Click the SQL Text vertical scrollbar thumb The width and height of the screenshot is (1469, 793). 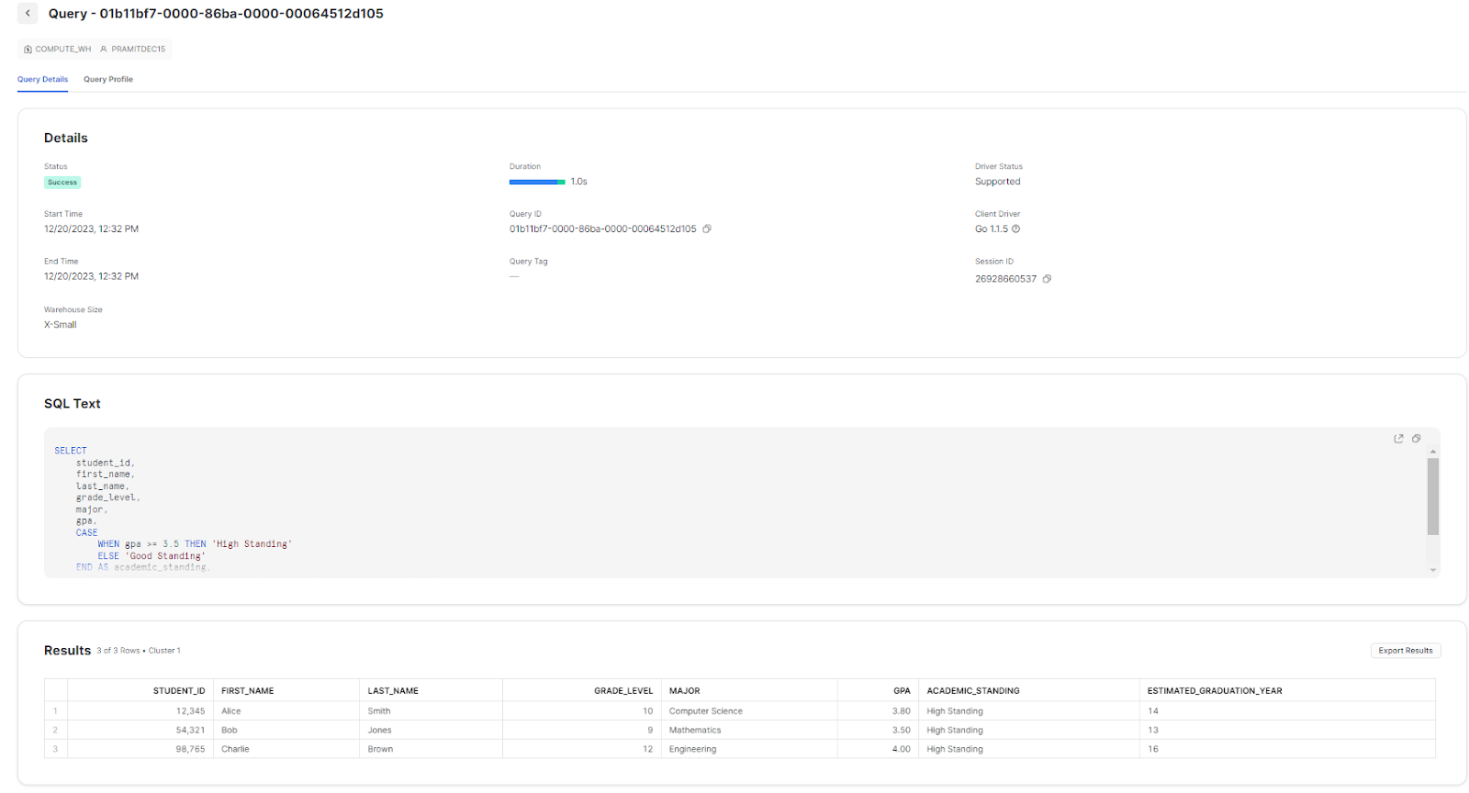coord(1432,497)
